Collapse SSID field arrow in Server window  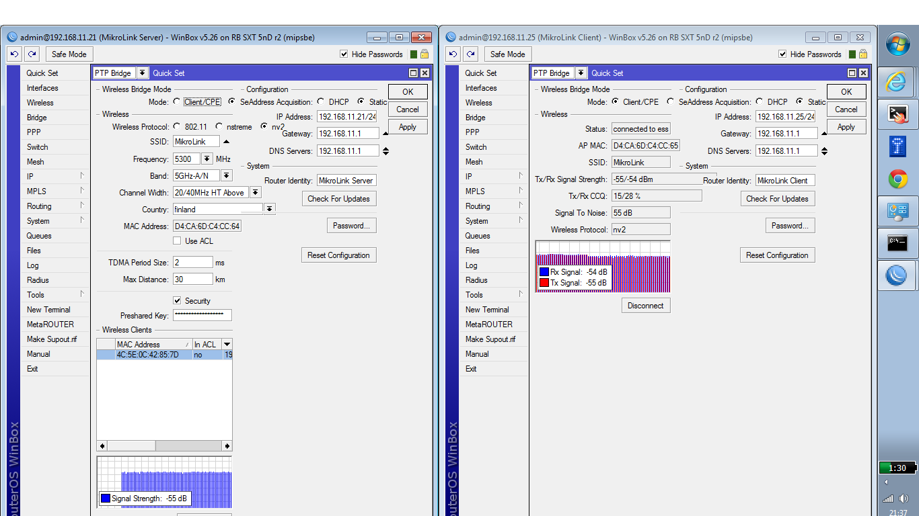click(226, 142)
